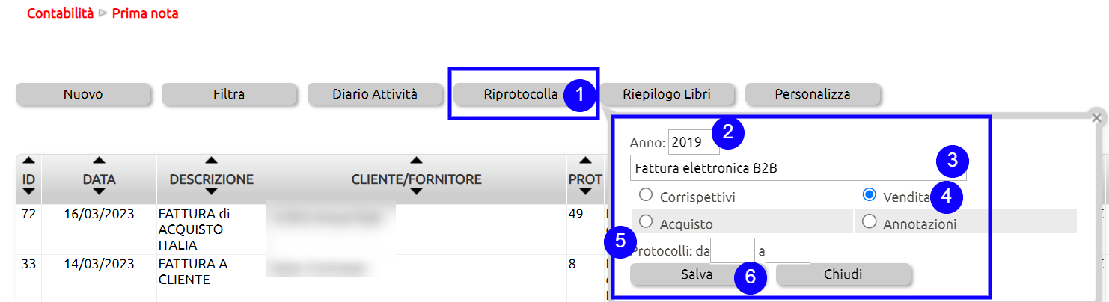Sort DESCRIZIONE column descending arrow
Viewport: 1109px width, 302px height.
[x=211, y=192]
